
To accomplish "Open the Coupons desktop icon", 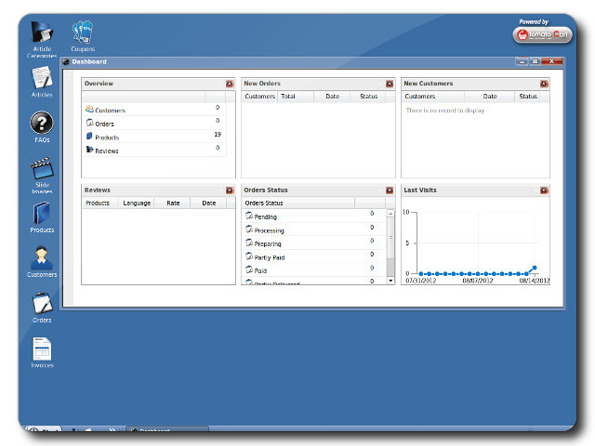I will 84,34.
